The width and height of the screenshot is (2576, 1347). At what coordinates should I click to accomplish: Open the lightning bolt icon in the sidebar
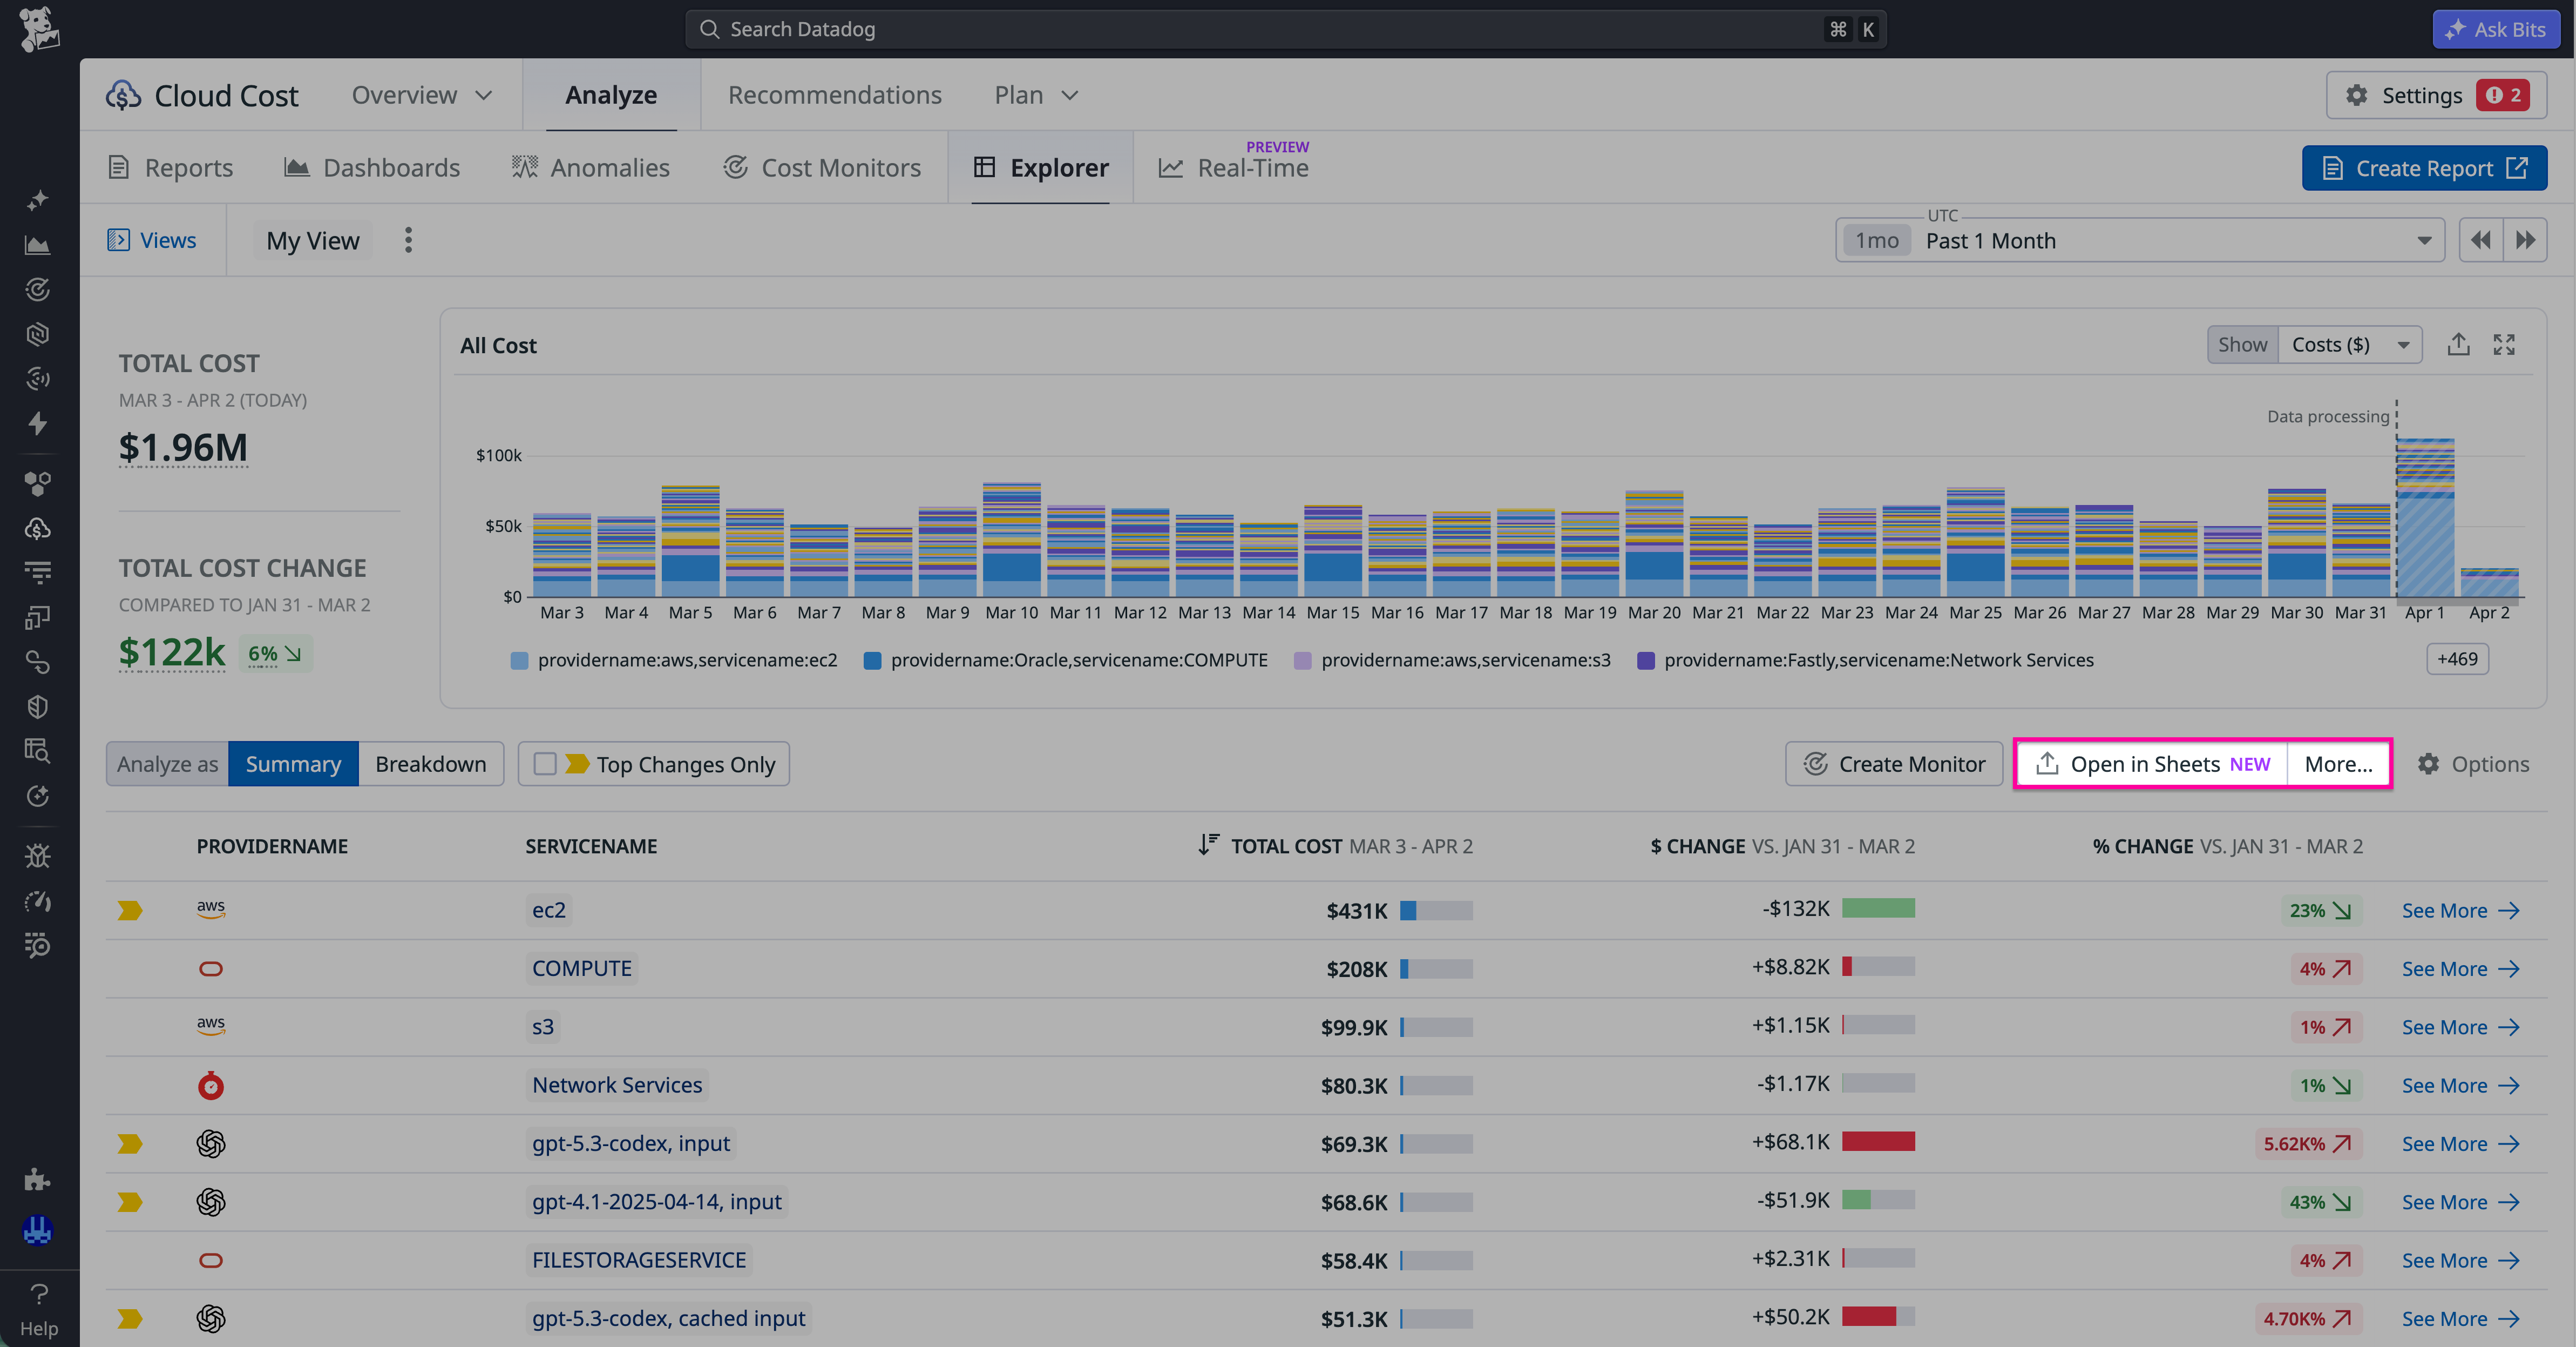(x=38, y=423)
